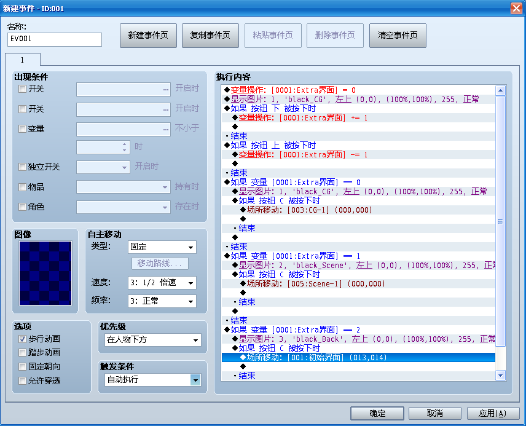The width and height of the screenshot is (526, 426).
Task: Click the event 图像 graphic preview
Action: [x=45, y=273]
